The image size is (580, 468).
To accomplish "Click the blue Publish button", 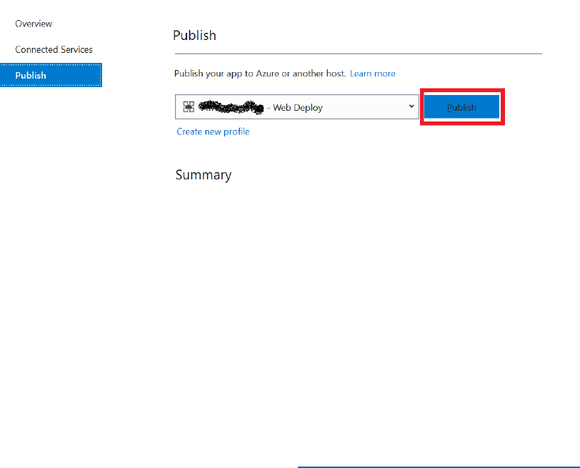I will pos(461,107).
